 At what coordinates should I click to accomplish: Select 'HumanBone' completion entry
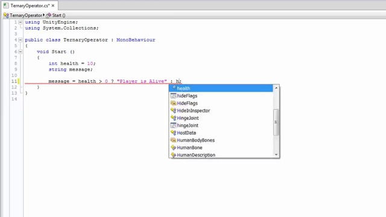221,147
